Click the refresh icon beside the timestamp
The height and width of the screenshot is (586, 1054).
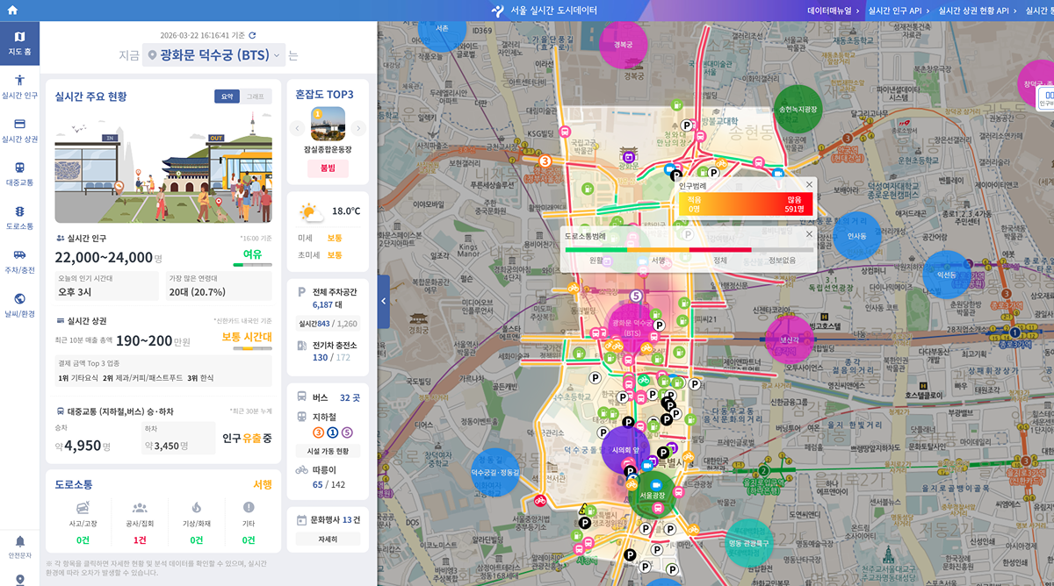tap(252, 36)
